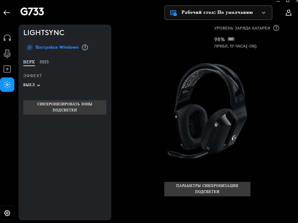This screenshot has width=298, height=223.
Task: Open the ВЫКЛ effect dropdown
Action: click(x=32, y=85)
